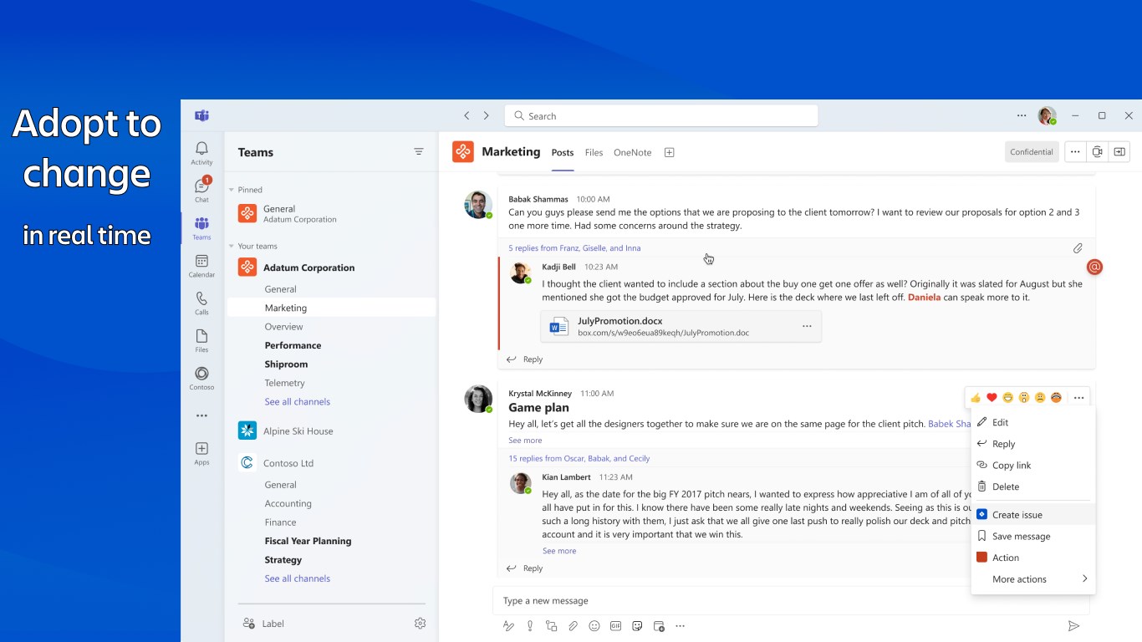1142x642 pixels.
Task: Open the 5 replies from Franz, Giselle, and Inna
Action: click(x=574, y=248)
